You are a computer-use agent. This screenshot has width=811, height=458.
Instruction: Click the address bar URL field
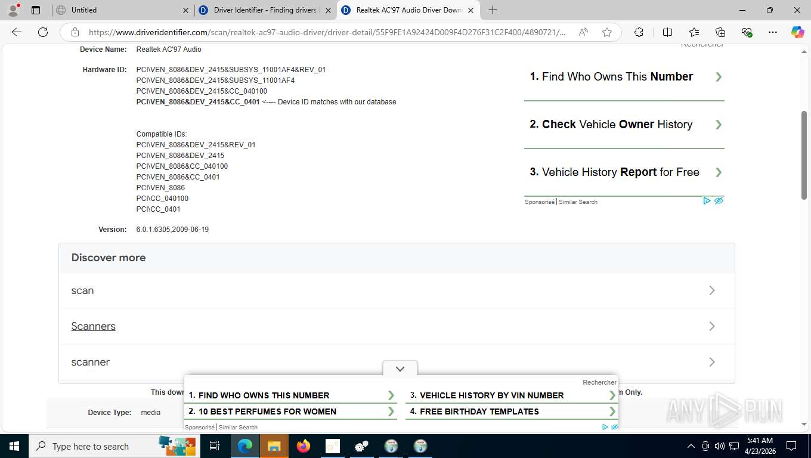click(x=327, y=32)
